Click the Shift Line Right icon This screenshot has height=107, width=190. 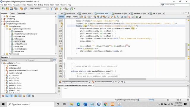(125, 17)
